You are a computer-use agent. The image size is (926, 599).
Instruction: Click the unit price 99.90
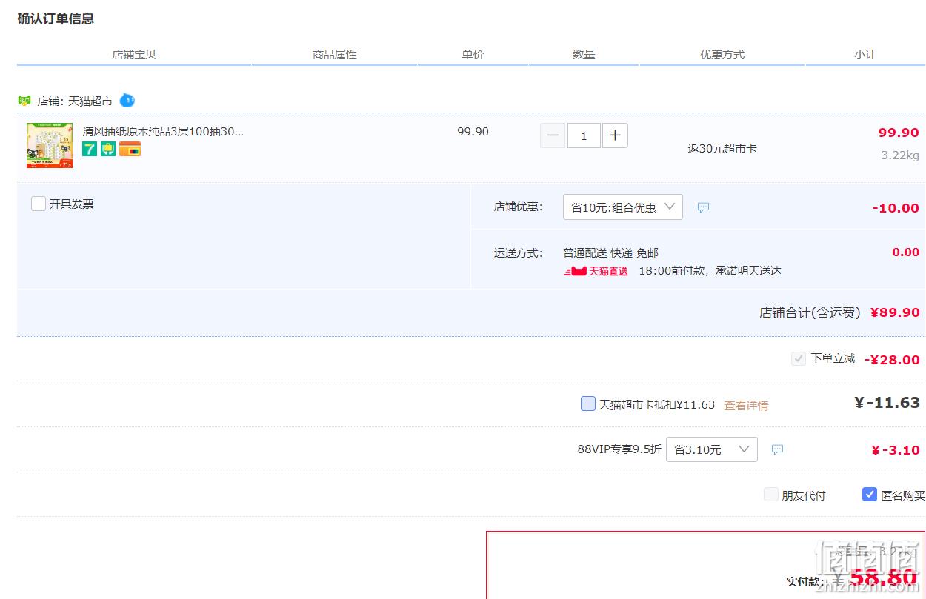pos(473,132)
